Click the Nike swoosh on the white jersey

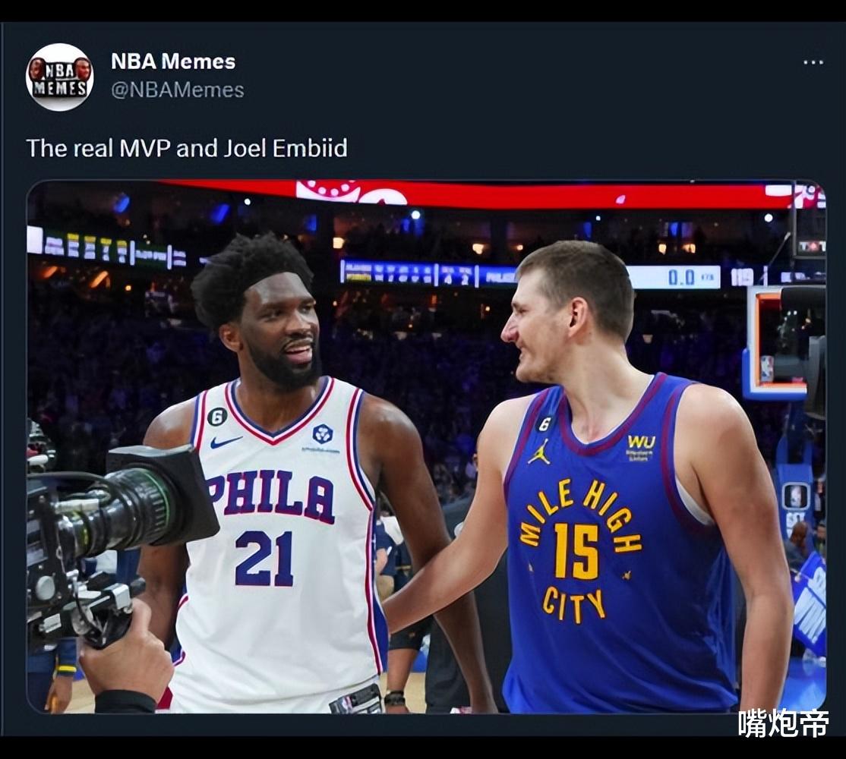226,442
